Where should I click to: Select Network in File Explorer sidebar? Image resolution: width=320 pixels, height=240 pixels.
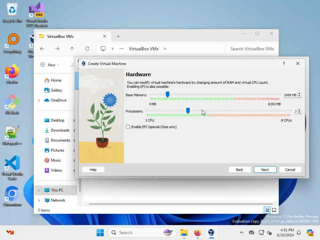pyautogui.click(x=55, y=200)
